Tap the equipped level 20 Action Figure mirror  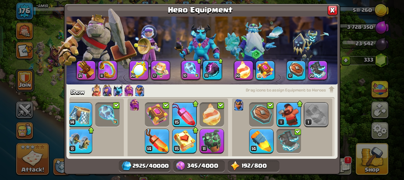(x=139, y=70)
